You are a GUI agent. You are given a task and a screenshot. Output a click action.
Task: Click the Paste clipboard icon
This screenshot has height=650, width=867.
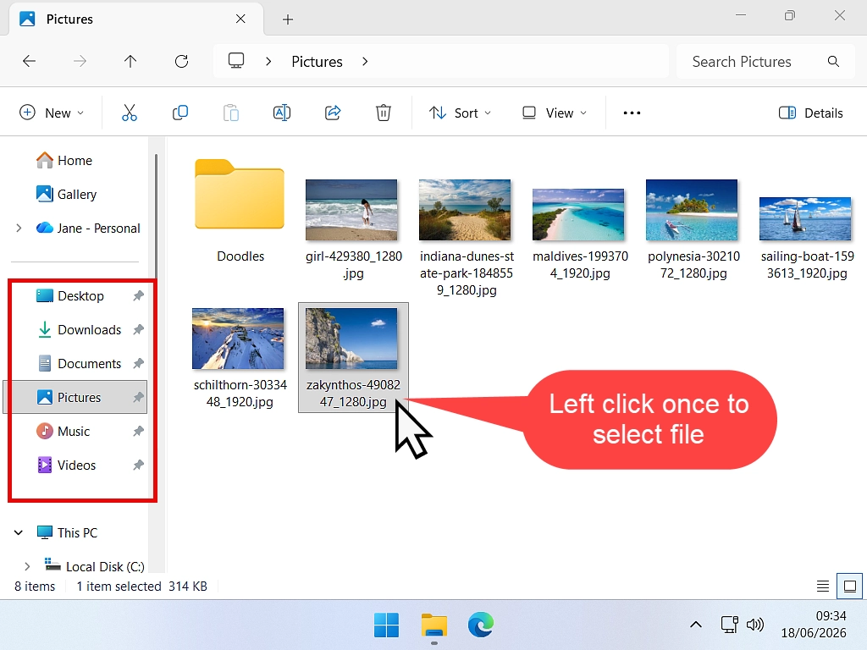[231, 113]
